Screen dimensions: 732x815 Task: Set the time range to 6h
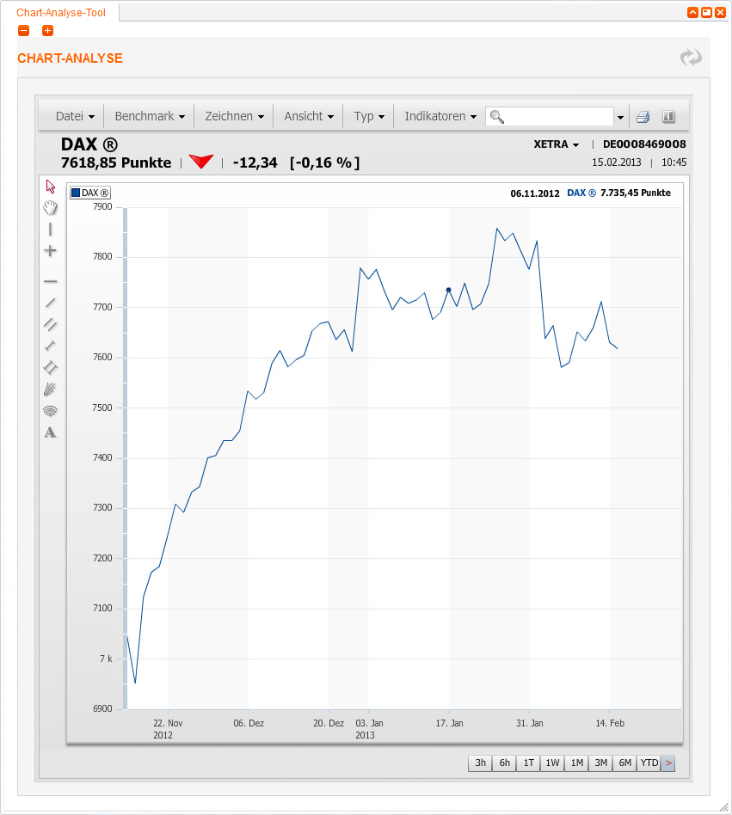click(x=504, y=763)
